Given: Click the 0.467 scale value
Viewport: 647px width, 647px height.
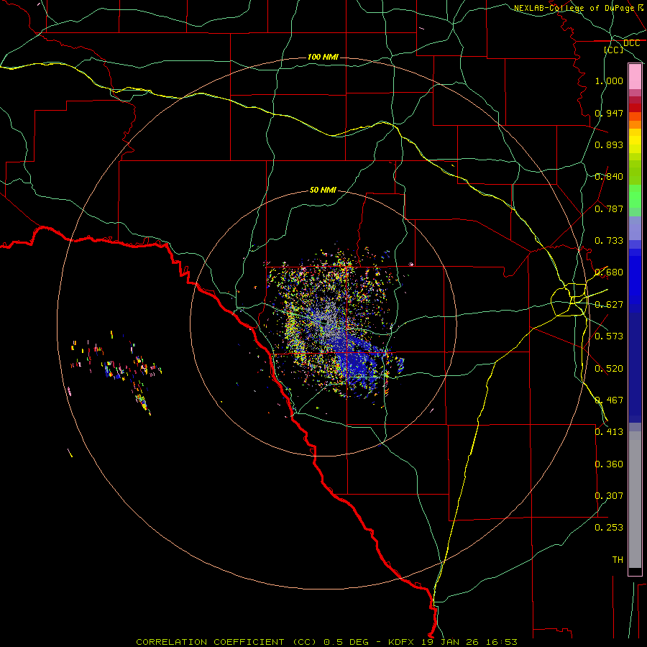Looking at the screenshot, I should point(609,400).
